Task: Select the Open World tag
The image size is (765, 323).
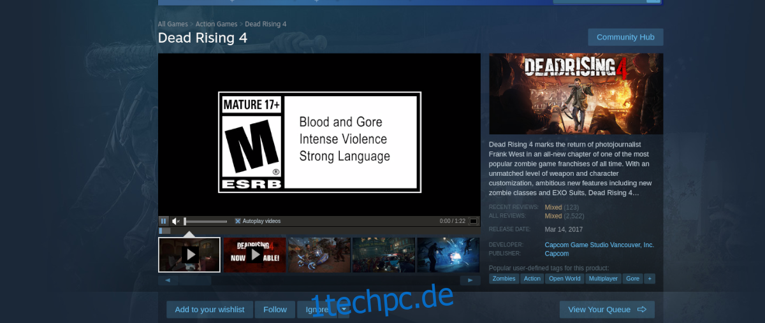Action: pyautogui.click(x=565, y=278)
